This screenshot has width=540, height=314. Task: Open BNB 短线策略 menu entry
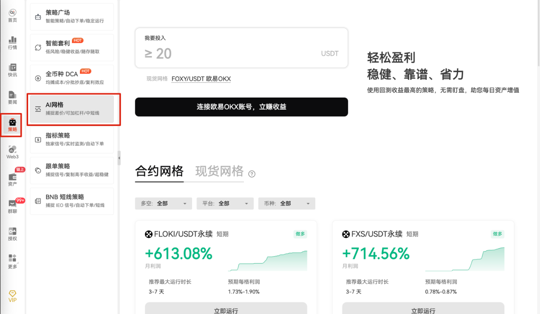point(72,201)
